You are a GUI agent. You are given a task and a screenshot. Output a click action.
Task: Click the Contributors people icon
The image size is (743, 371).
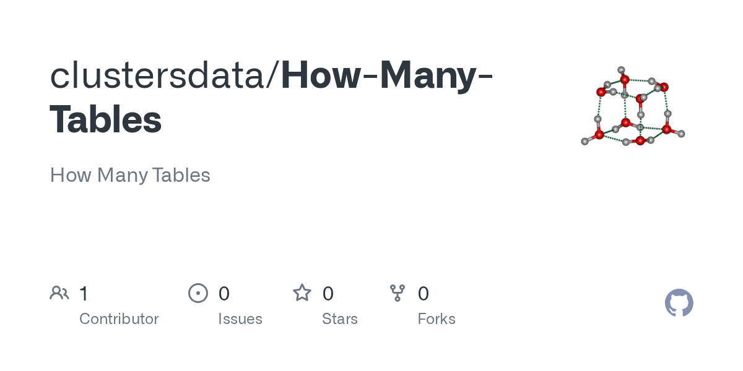pyautogui.click(x=59, y=292)
